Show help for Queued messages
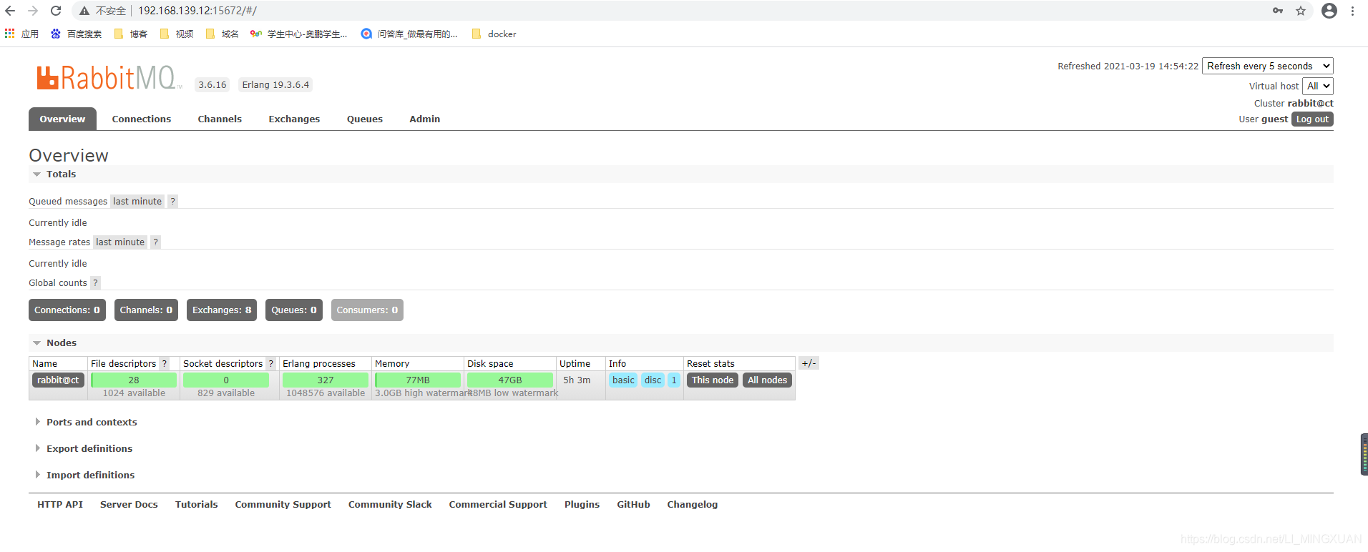This screenshot has width=1368, height=552. pyautogui.click(x=172, y=201)
